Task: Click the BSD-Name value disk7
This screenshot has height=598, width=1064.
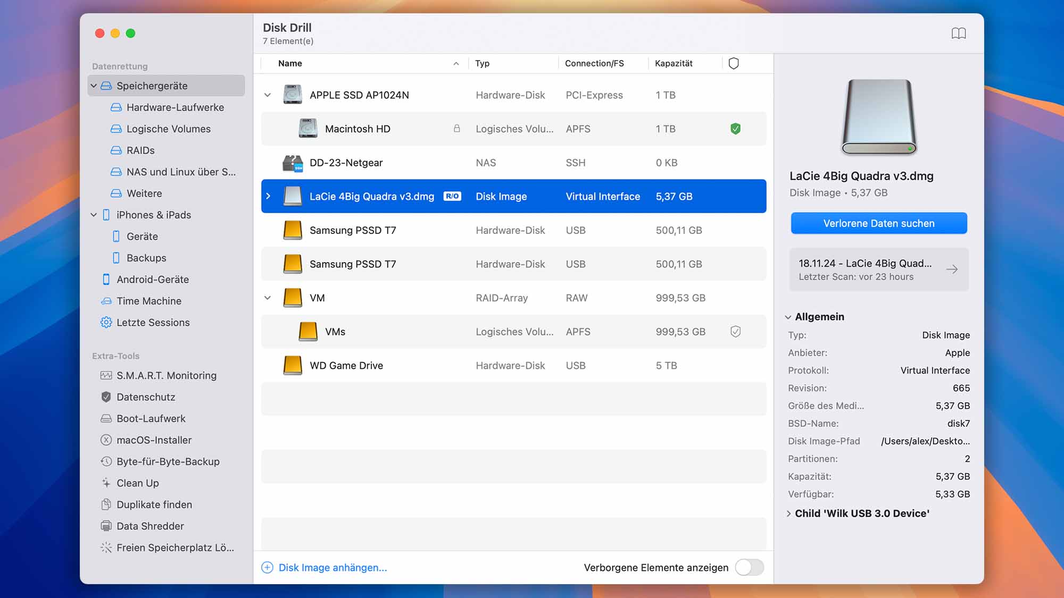Action: tap(958, 424)
